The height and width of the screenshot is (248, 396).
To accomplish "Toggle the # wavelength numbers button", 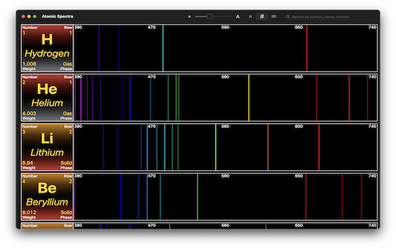I will coord(262,17).
